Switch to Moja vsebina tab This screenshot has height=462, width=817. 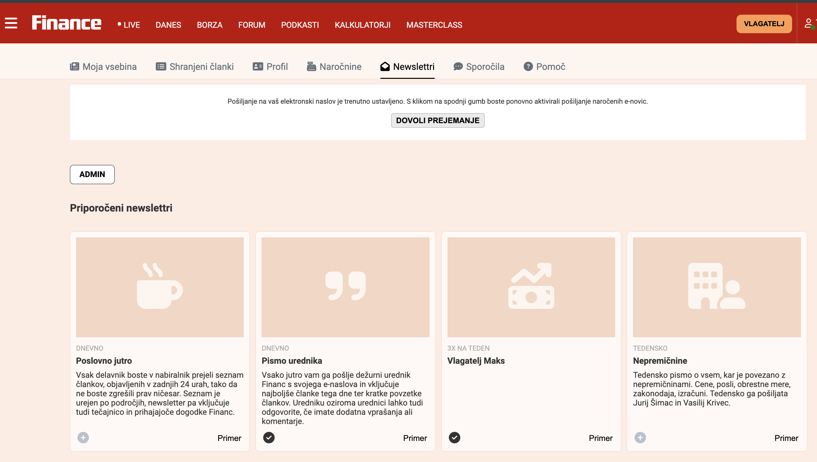click(103, 66)
